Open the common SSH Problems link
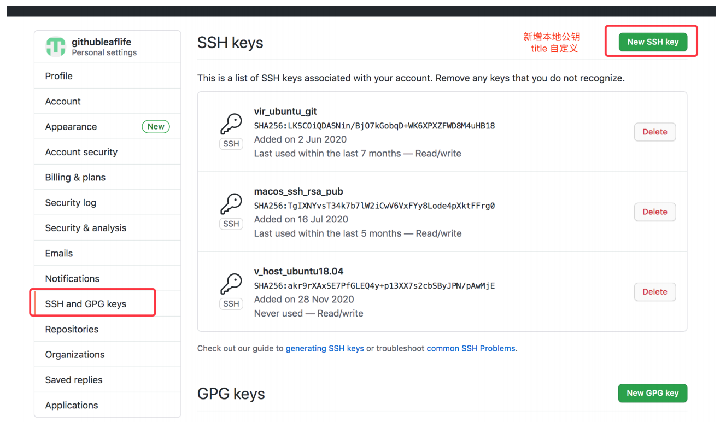Viewport: 726px width, 422px height. [471, 348]
